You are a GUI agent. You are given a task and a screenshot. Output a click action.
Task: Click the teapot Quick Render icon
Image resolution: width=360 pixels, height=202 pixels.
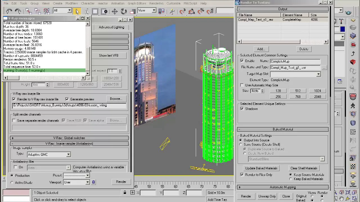point(348,13)
